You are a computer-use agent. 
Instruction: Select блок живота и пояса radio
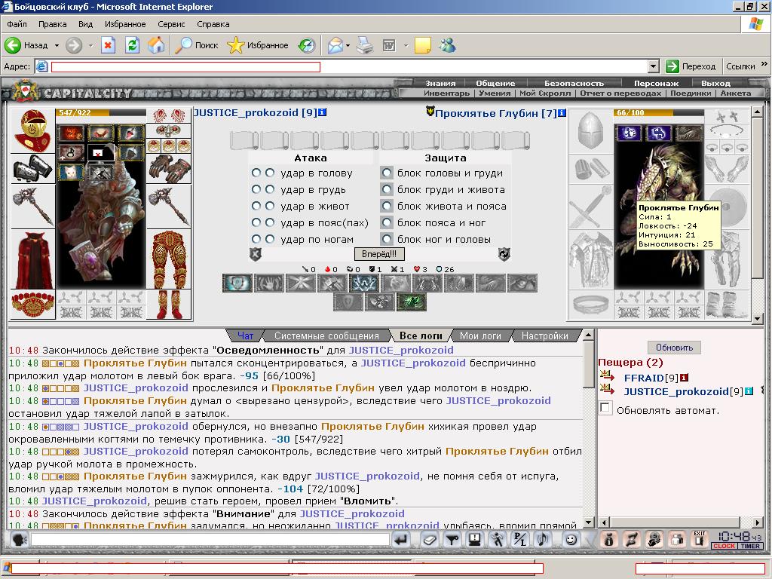click(387, 207)
